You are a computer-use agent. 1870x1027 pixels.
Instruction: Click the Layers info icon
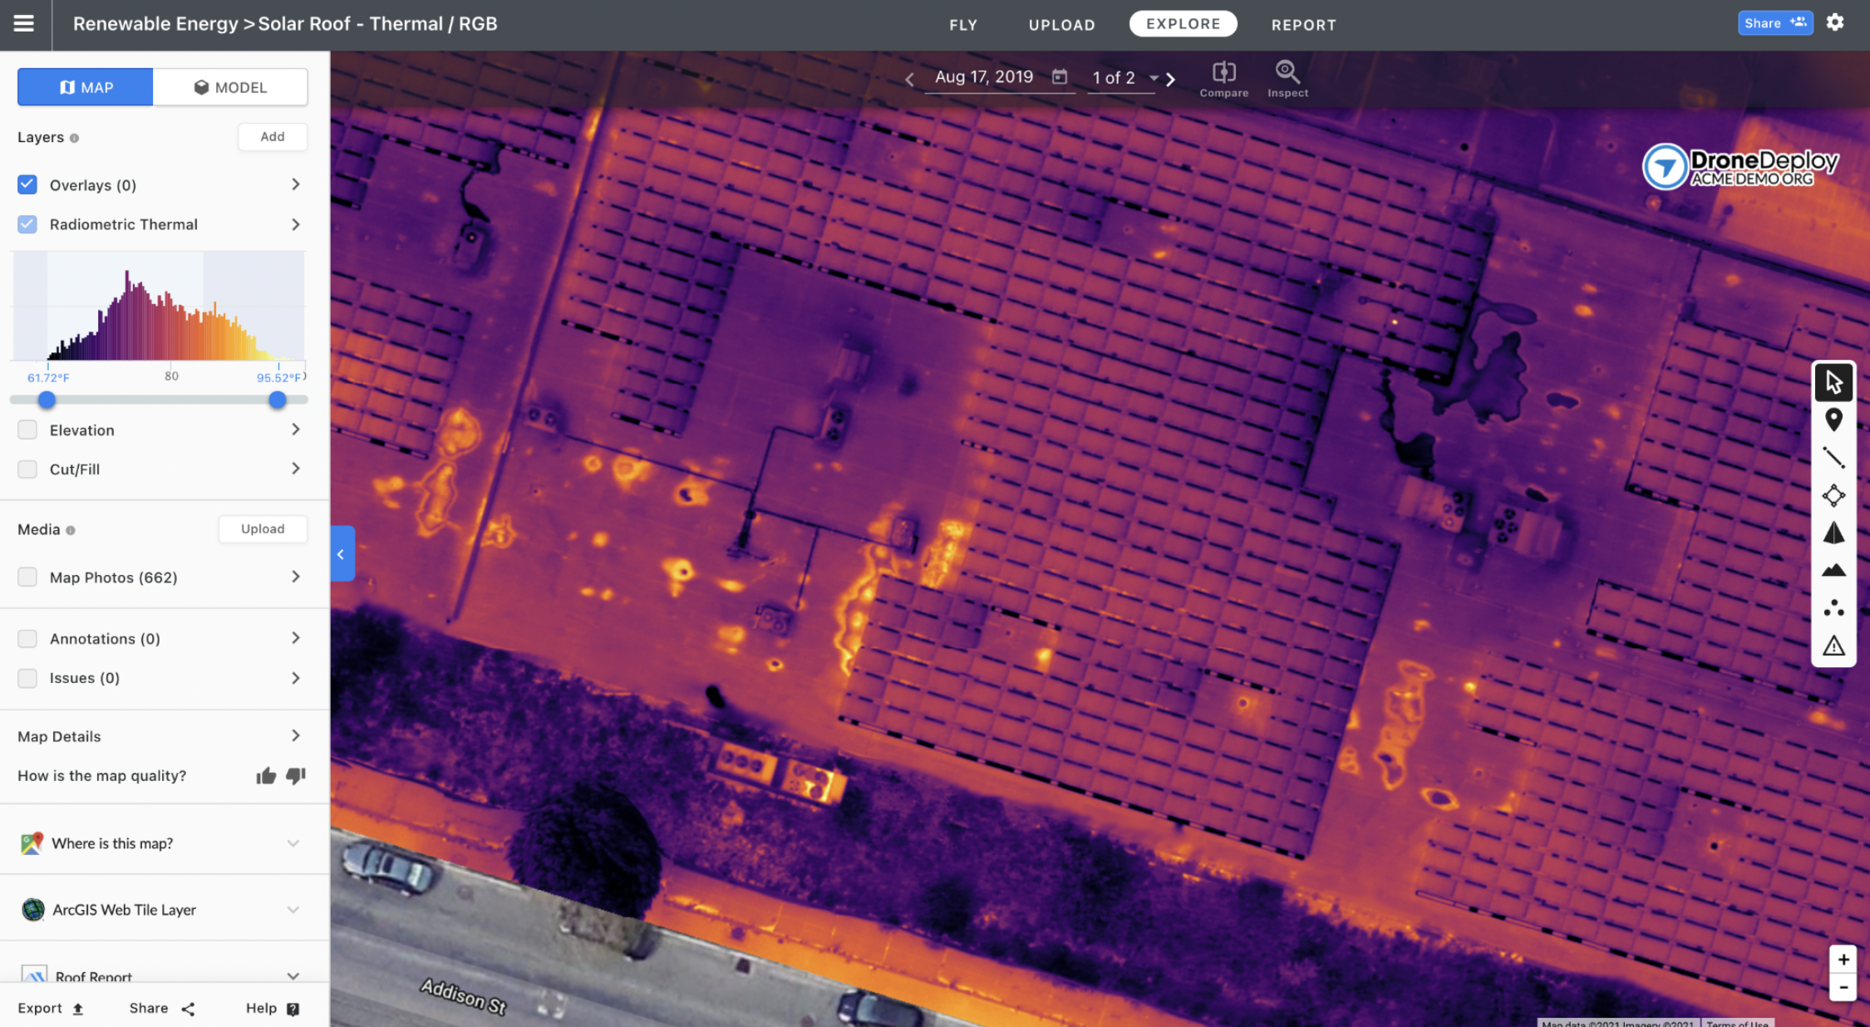click(x=74, y=138)
